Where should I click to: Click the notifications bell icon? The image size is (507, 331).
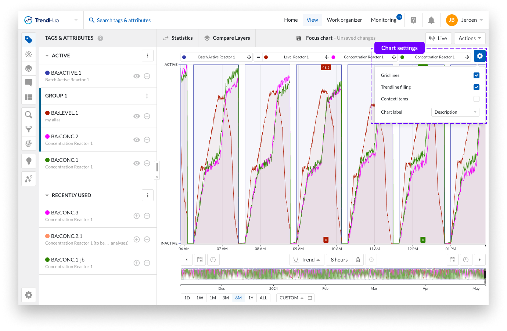click(x=431, y=20)
